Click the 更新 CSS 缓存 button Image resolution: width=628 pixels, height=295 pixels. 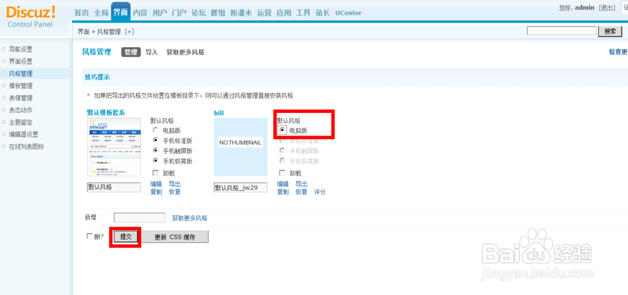[175, 237]
